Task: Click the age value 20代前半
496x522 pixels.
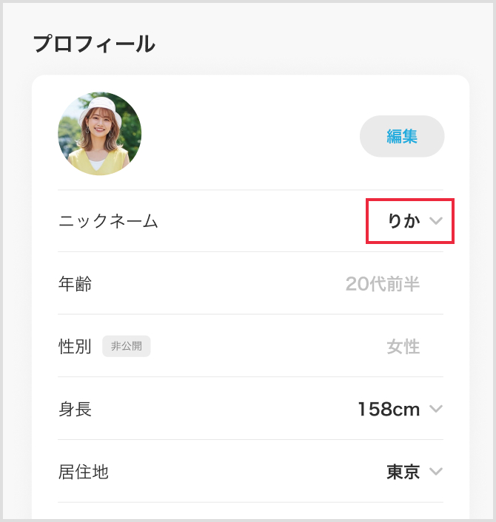Action: [383, 283]
